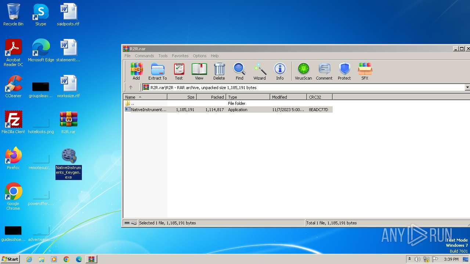Open the Comment tool
Image resolution: width=470 pixels, height=264 pixels.
click(324, 71)
